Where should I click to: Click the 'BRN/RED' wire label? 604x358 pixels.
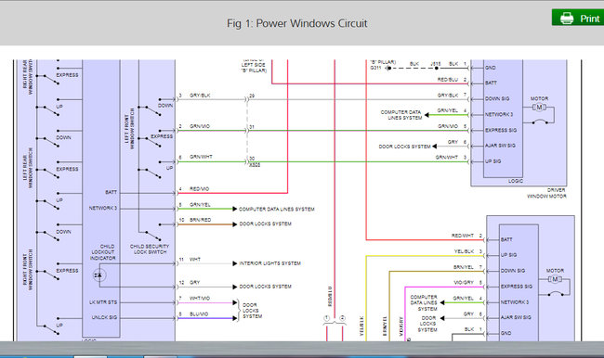tap(200, 220)
